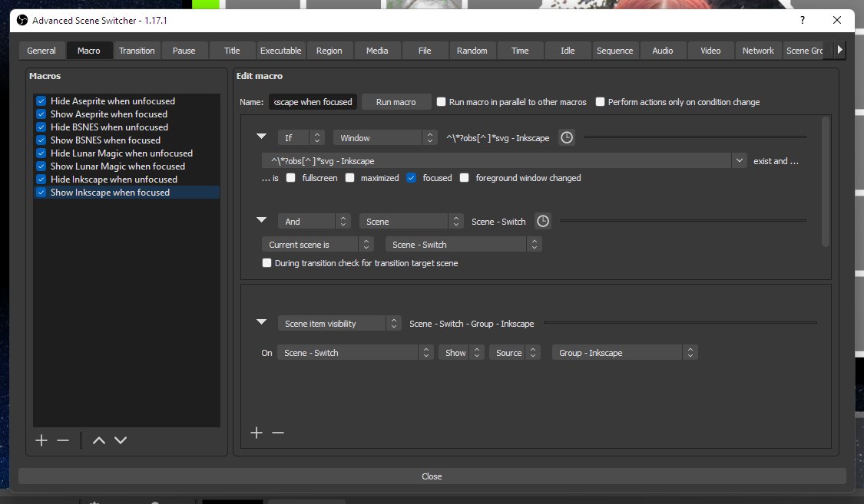864x504 pixels.
Task: Disable the Show Lunar Magic when focused macro
Action: pos(41,166)
